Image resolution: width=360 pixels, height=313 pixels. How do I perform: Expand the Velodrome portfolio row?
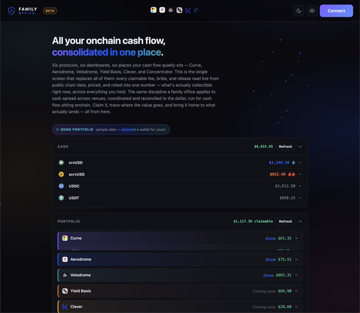click(x=296, y=275)
